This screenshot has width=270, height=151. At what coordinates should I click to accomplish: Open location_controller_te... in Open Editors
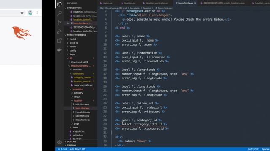click(x=84, y=31)
